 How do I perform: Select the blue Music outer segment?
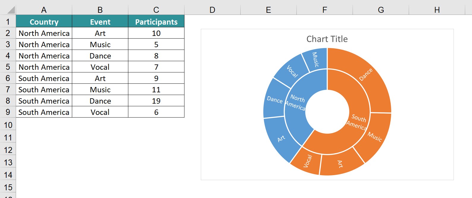point(315,59)
